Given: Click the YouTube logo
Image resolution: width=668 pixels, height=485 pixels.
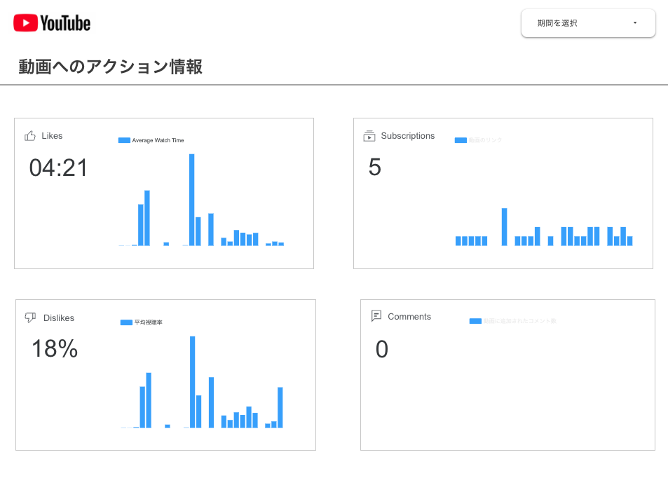Looking at the screenshot, I should (52, 23).
